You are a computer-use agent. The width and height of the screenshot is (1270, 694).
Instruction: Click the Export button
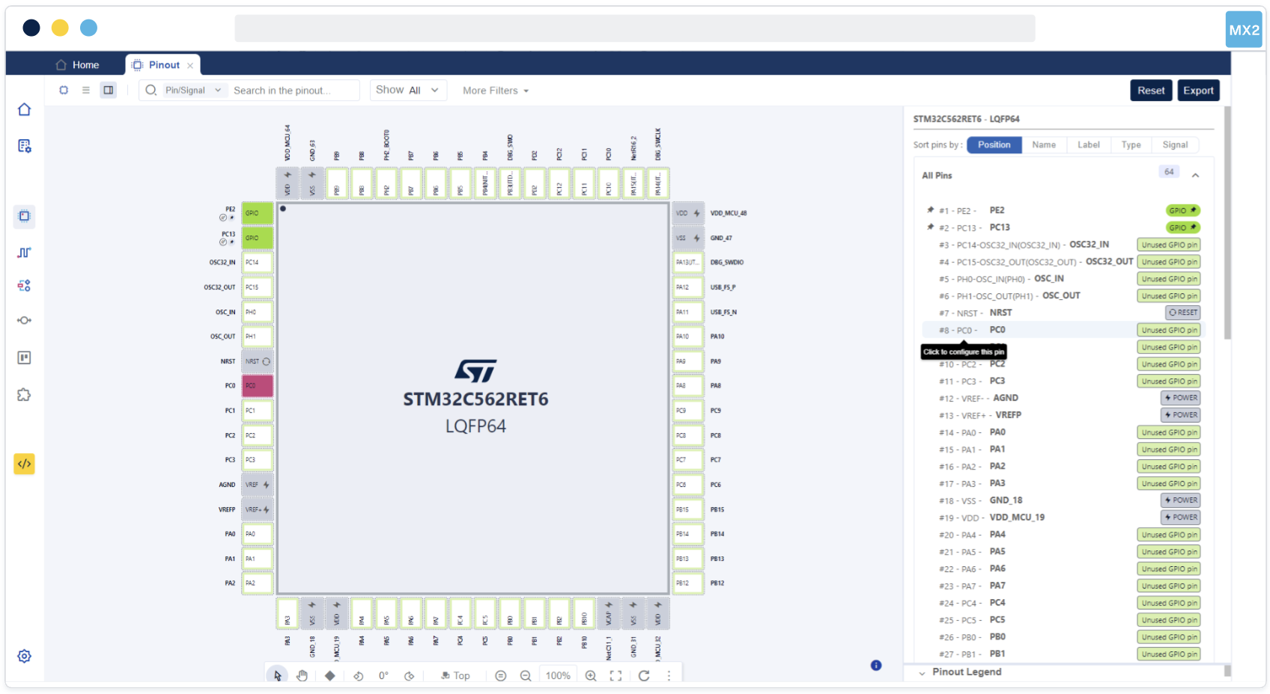(x=1197, y=90)
